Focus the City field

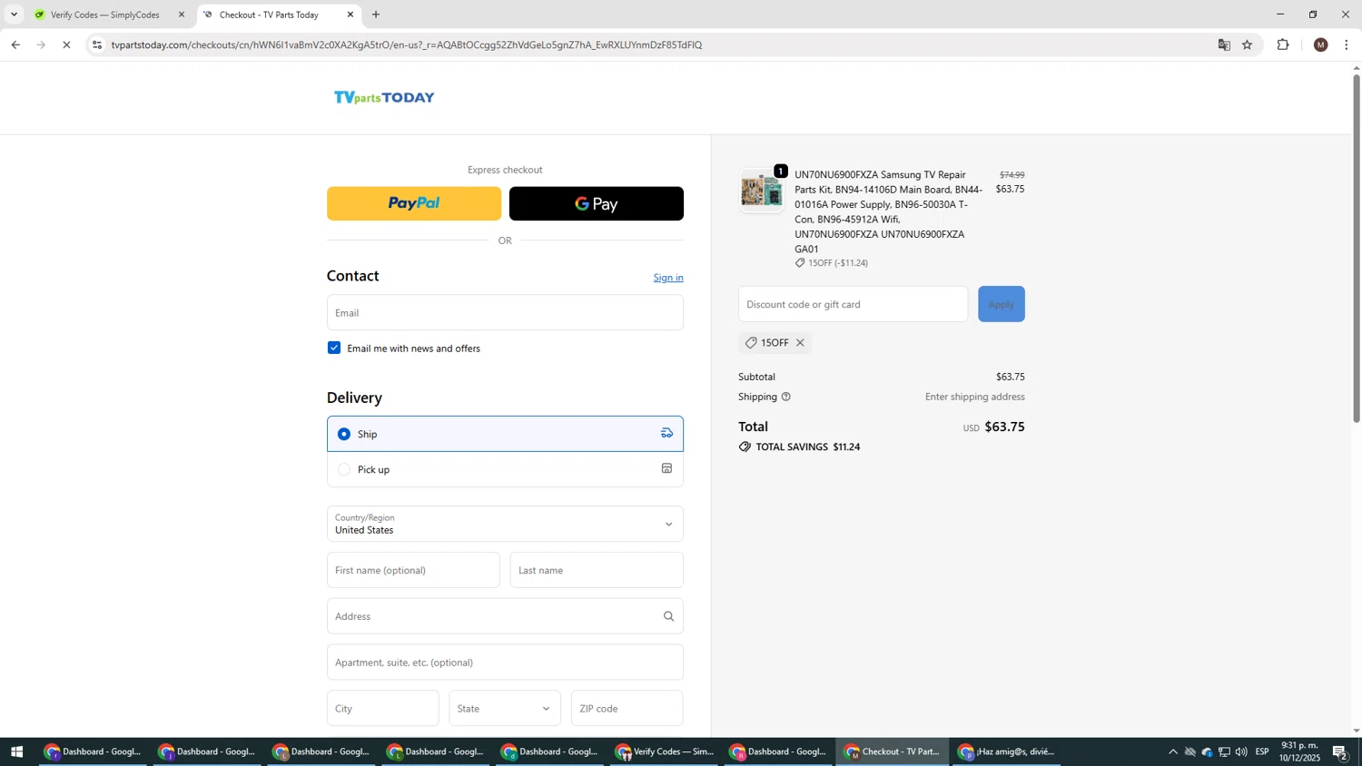pos(382,708)
